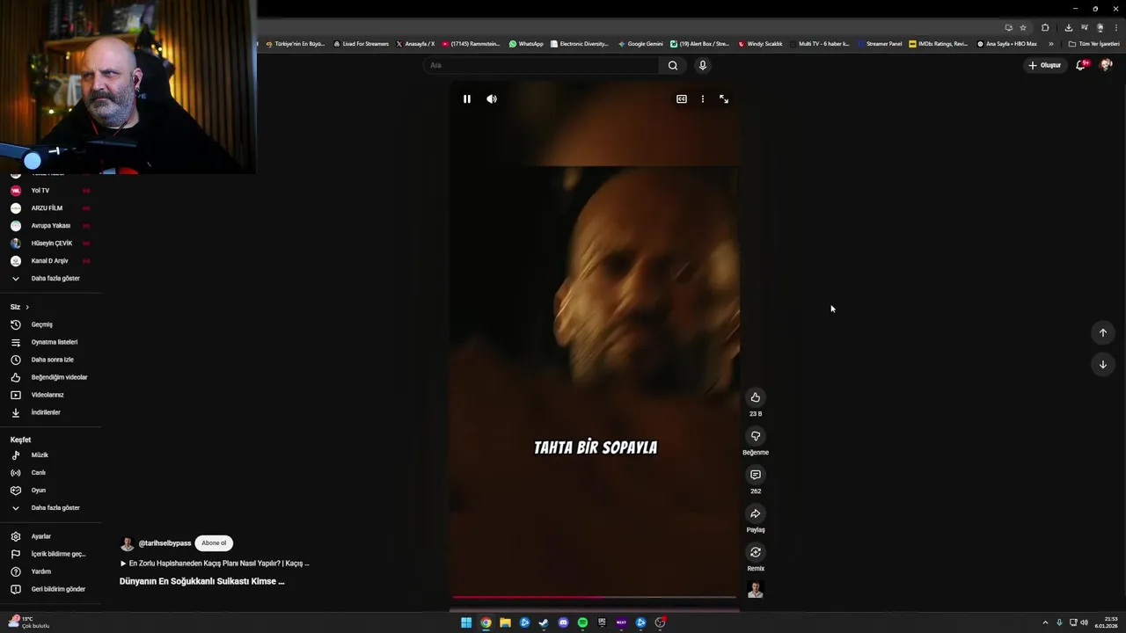Bookmark this page with the star icon

coord(1023,27)
